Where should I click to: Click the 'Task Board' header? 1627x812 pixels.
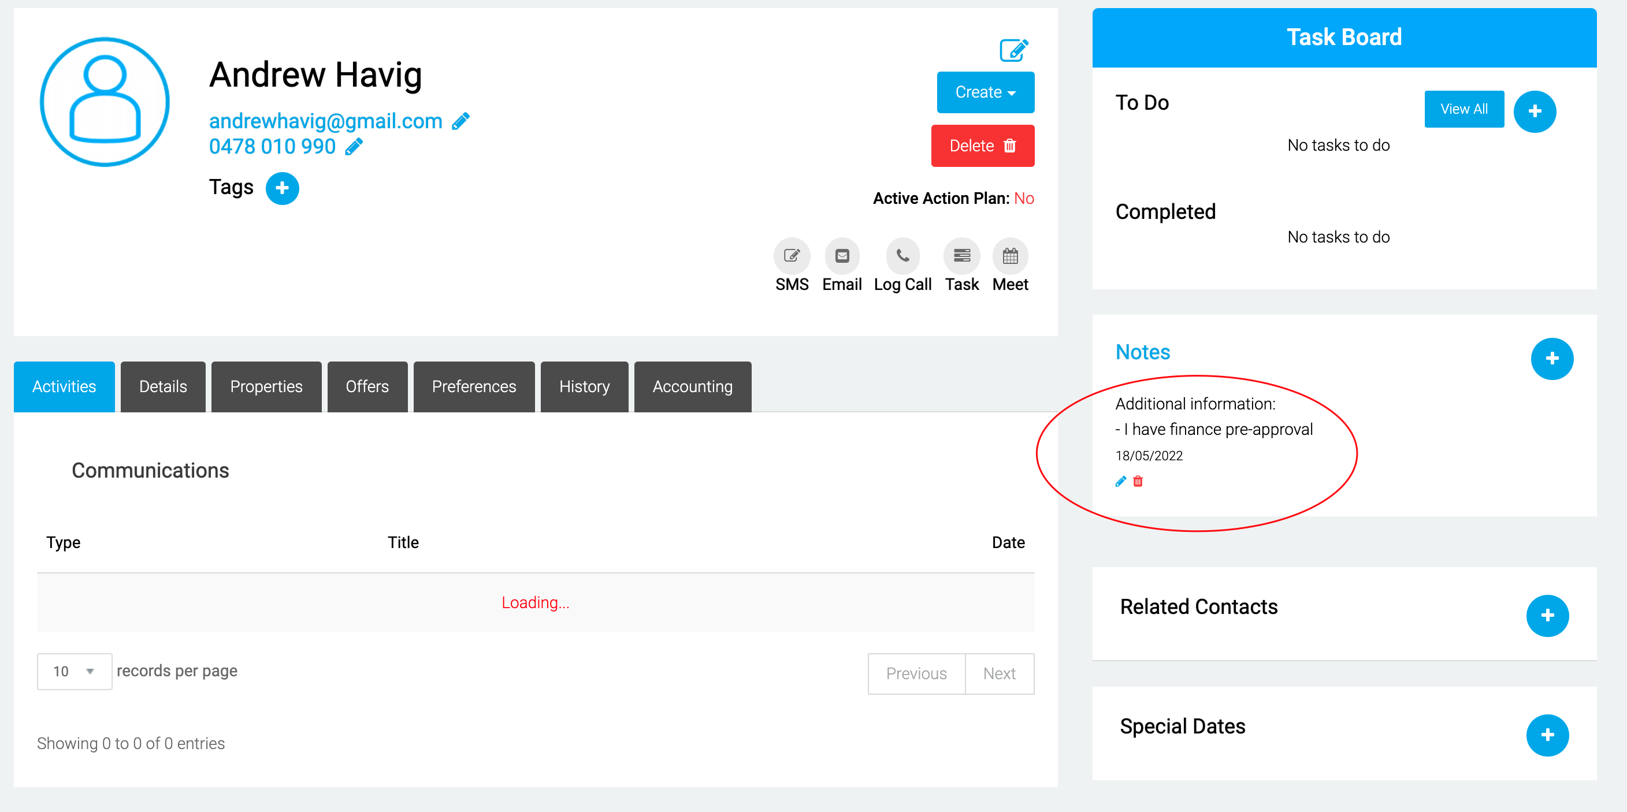(x=1343, y=38)
